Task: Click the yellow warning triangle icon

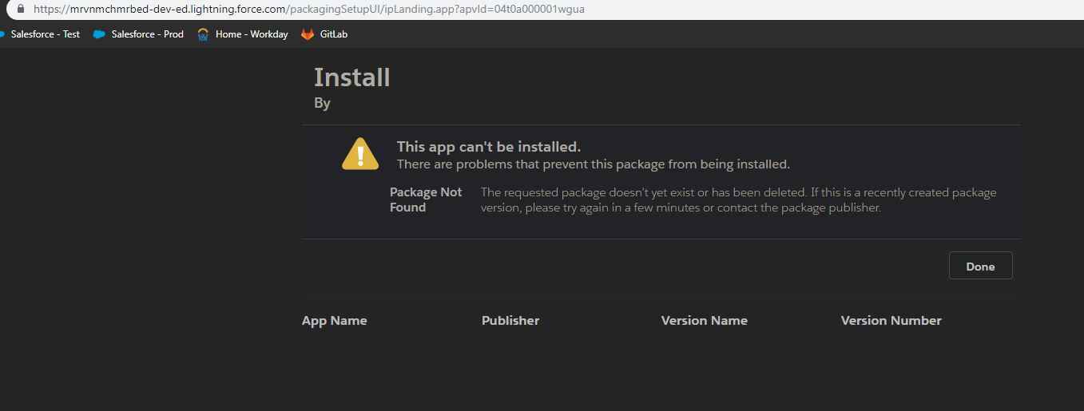Action: pyautogui.click(x=360, y=153)
